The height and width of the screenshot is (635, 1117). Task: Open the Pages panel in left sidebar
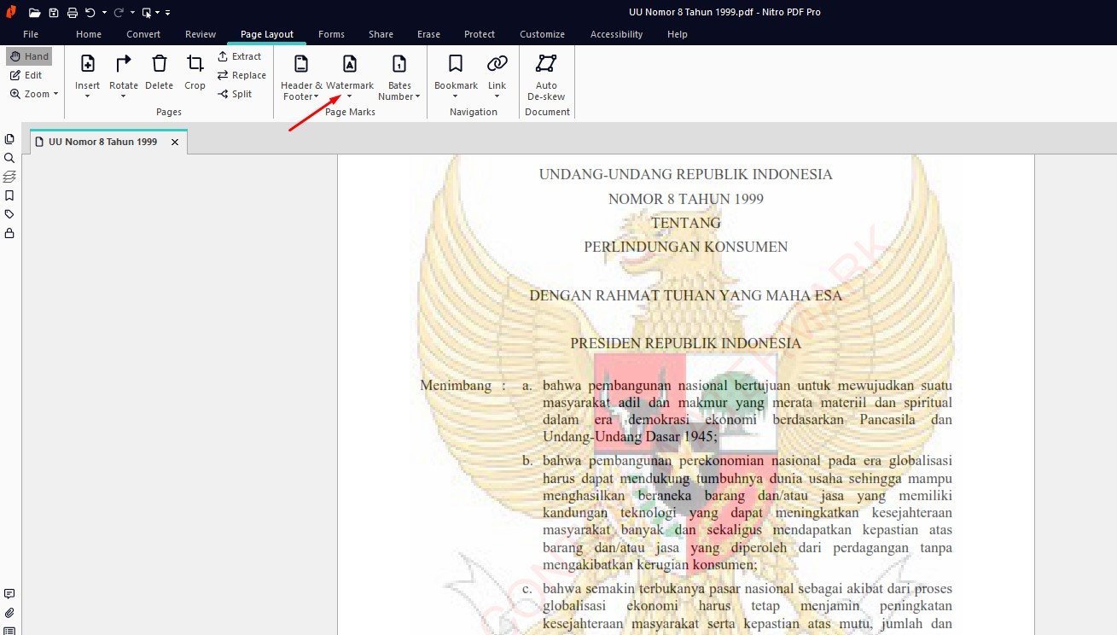[9, 139]
